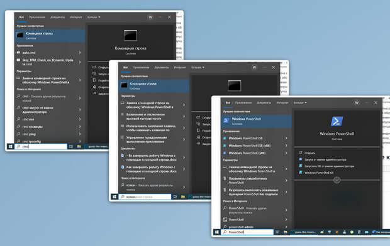Switch to Приложения tab in PowerShell search panel
The image size is (390, 246).
243,103
